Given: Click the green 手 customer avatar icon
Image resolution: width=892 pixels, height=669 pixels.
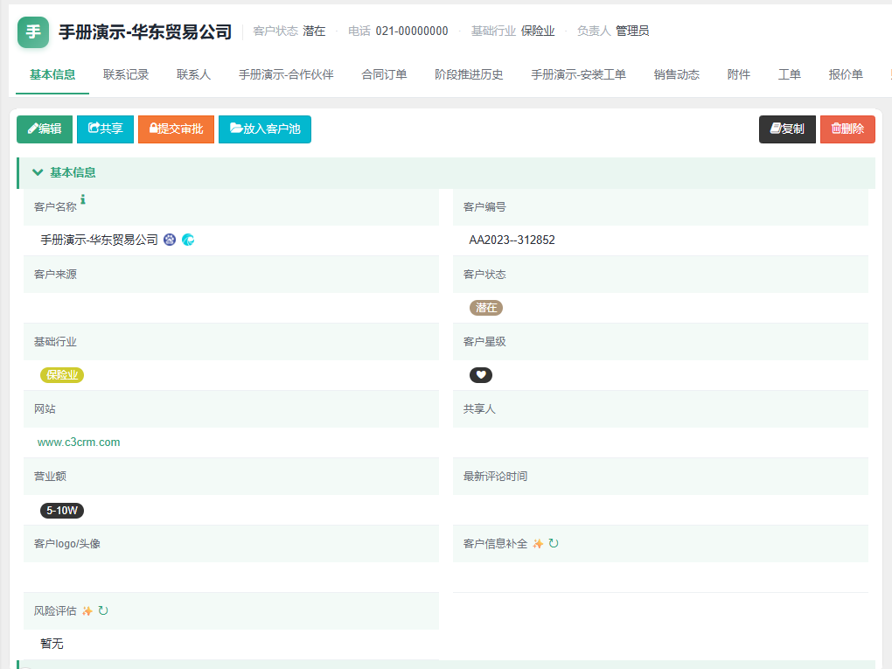Looking at the screenshot, I should tap(33, 32).
